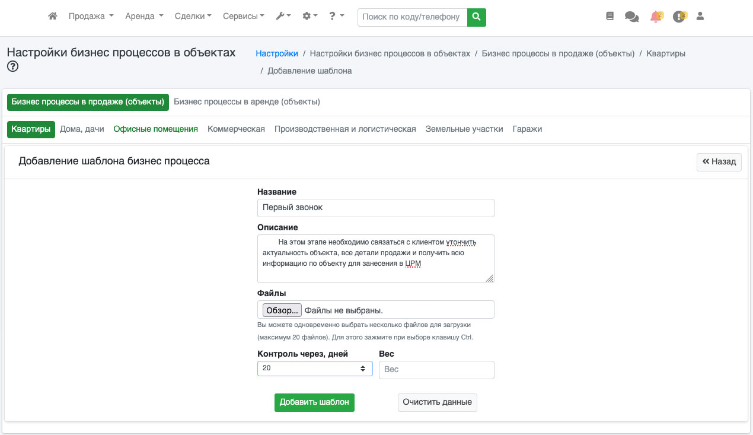Open the Продажа dropdown menu
The image size is (753, 435).
tap(91, 17)
